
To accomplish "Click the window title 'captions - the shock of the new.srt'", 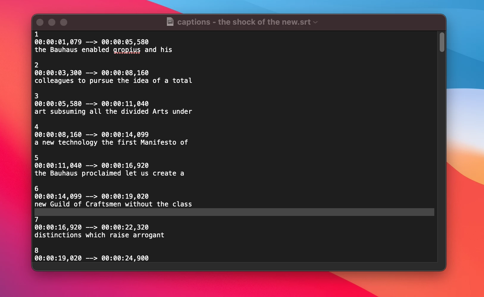I will [244, 22].
